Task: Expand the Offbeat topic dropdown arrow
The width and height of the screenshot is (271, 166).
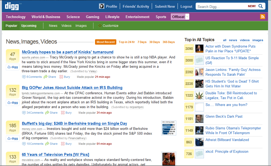Action: tap(187, 17)
